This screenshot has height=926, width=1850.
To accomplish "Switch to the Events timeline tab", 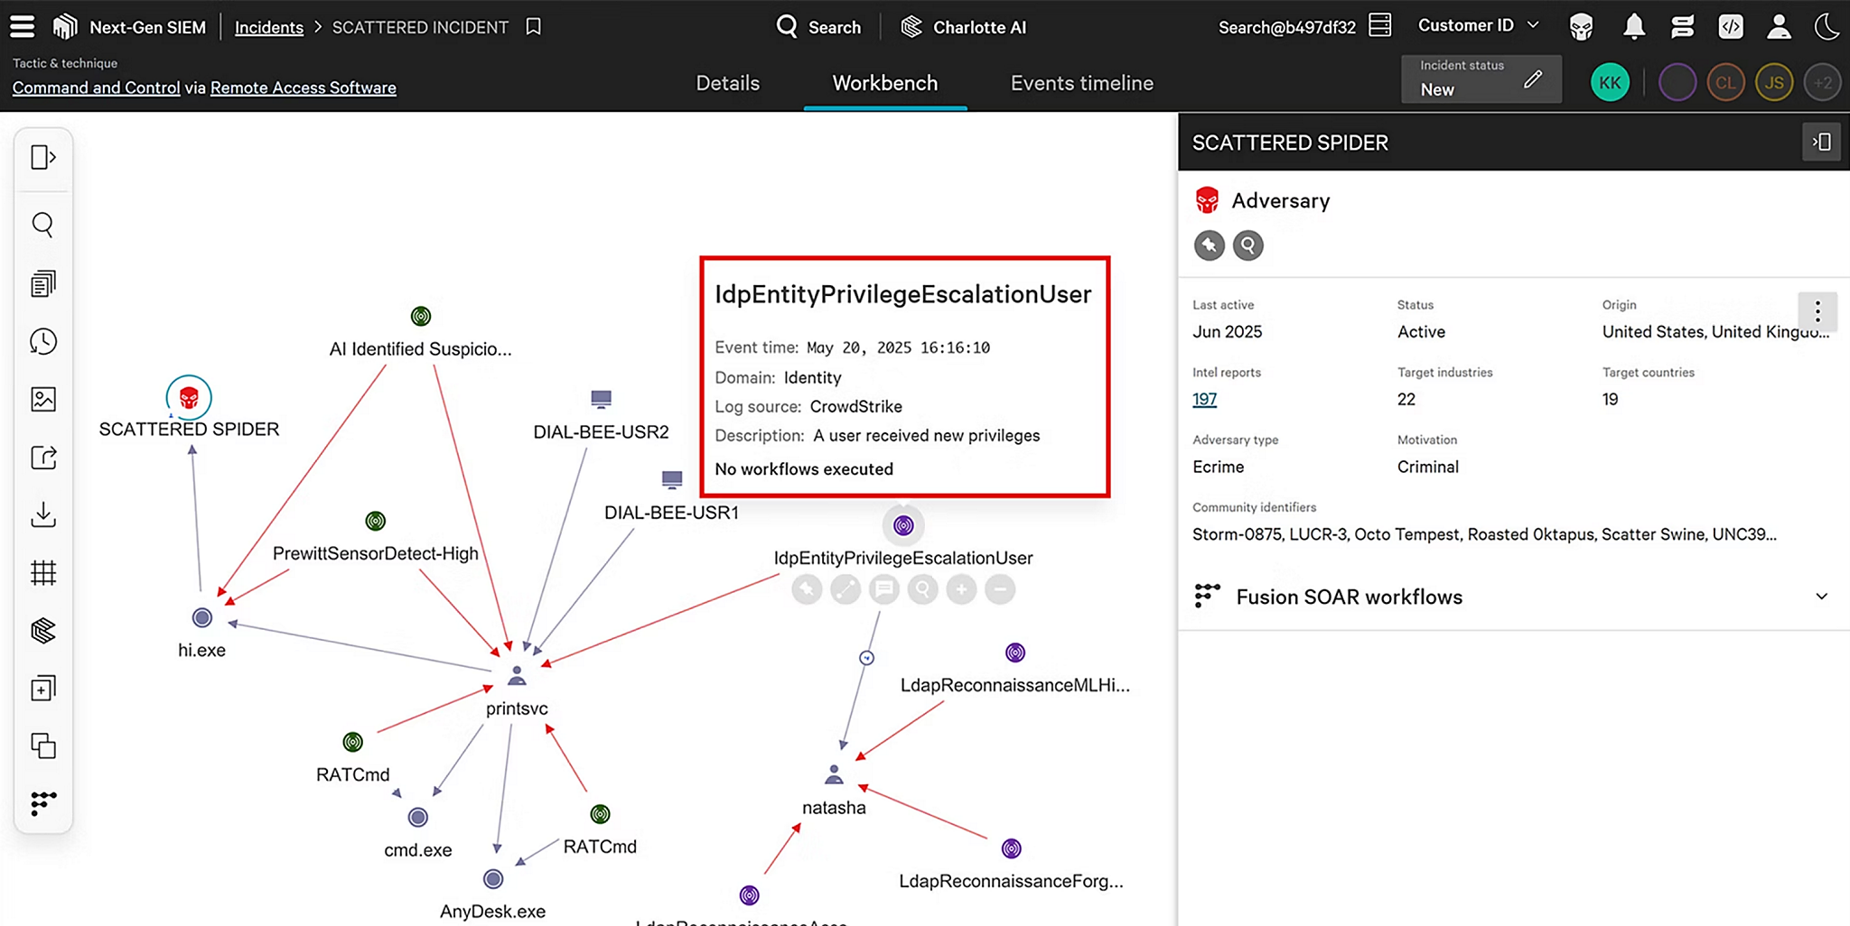I will [x=1081, y=83].
